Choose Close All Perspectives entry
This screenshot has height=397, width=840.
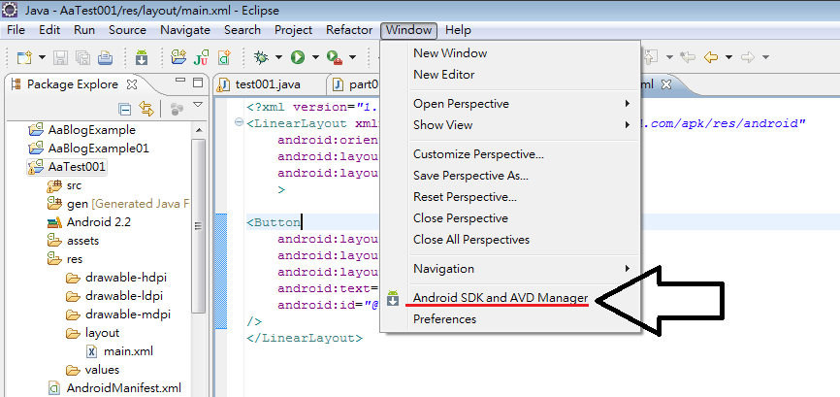point(510,240)
